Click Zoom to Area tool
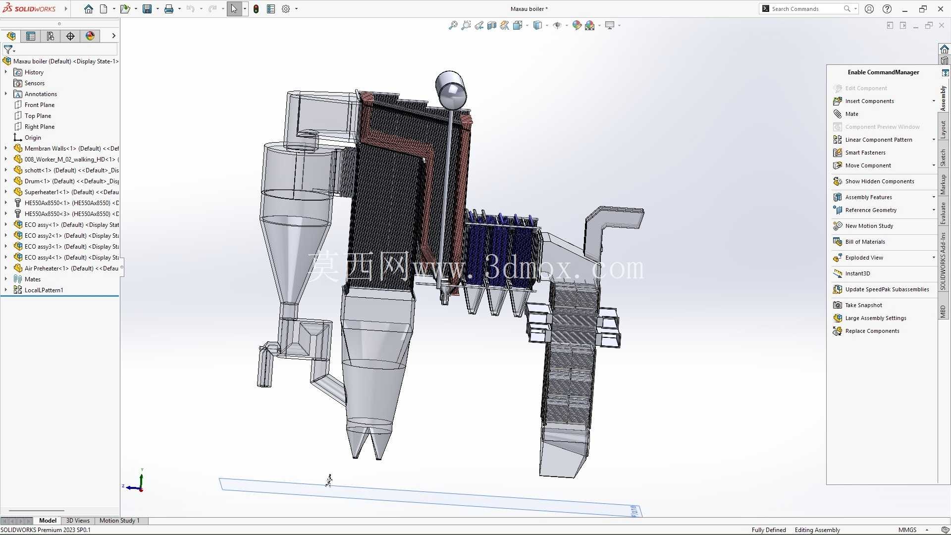 466,25
